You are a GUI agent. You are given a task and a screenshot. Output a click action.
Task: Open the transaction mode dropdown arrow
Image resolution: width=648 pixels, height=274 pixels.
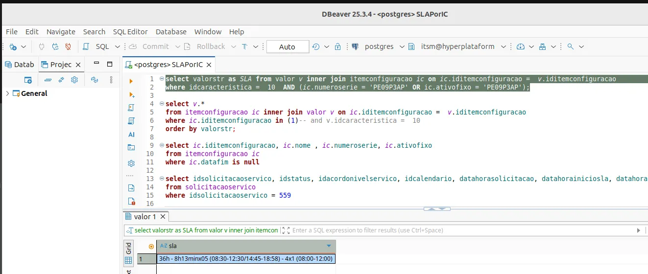(257, 47)
